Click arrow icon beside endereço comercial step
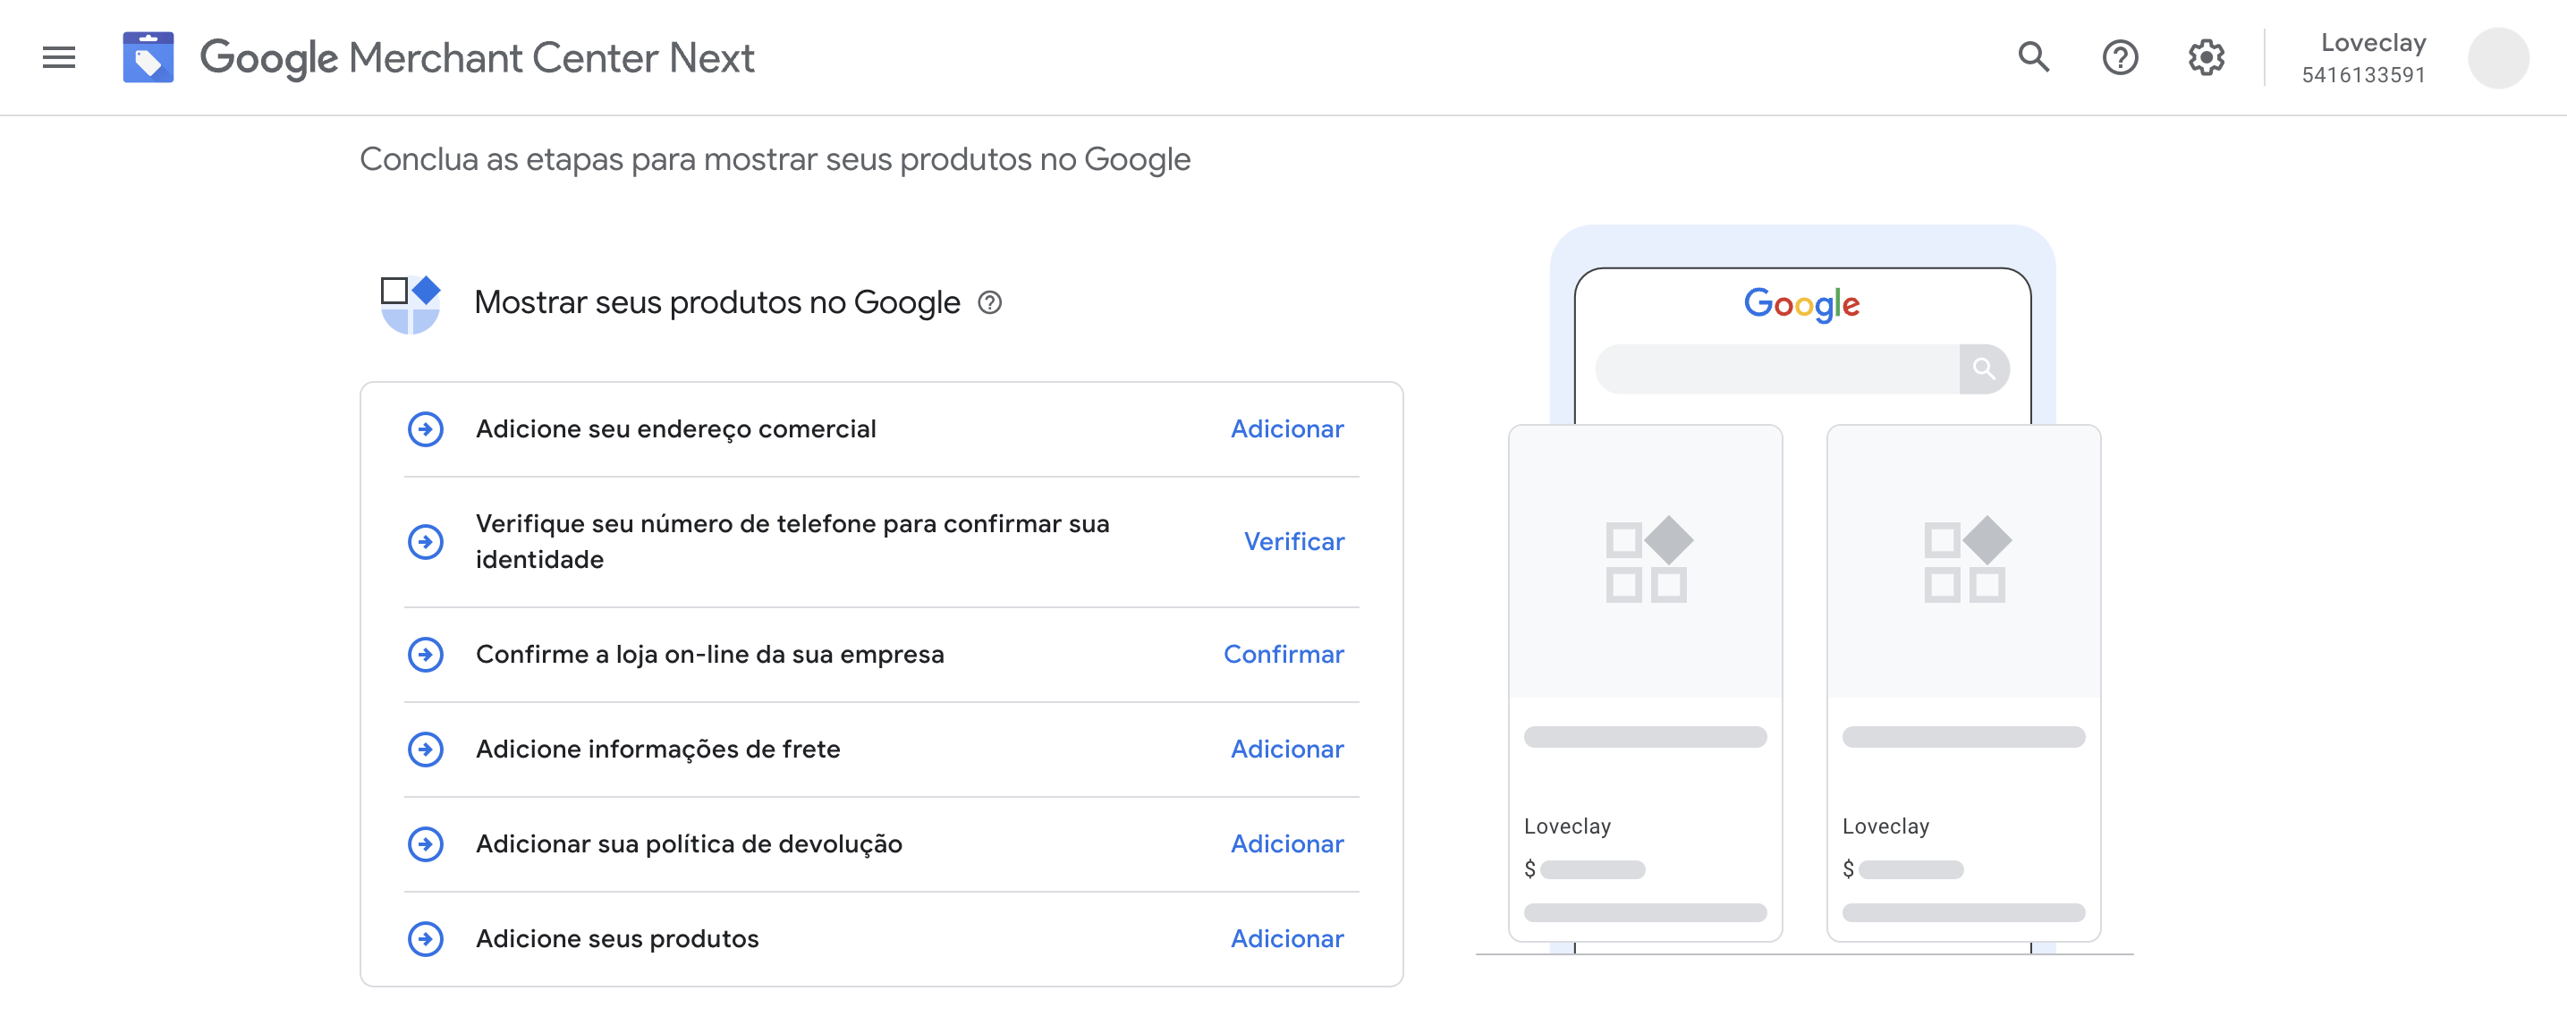This screenshot has height=1025, width=2567. (x=426, y=429)
